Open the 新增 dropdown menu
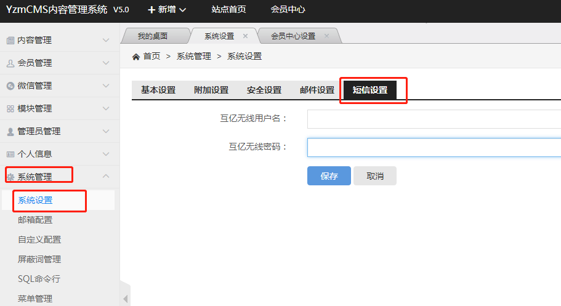The height and width of the screenshot is (306, 561). tap(166, 10)
